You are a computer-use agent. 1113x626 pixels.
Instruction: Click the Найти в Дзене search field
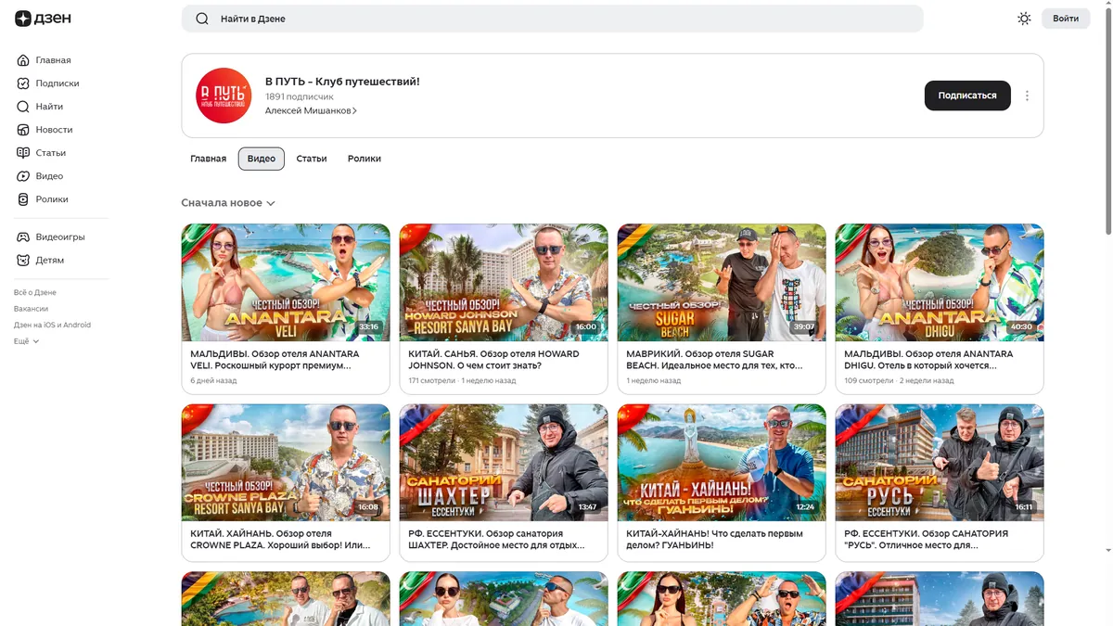pos(552,19)
